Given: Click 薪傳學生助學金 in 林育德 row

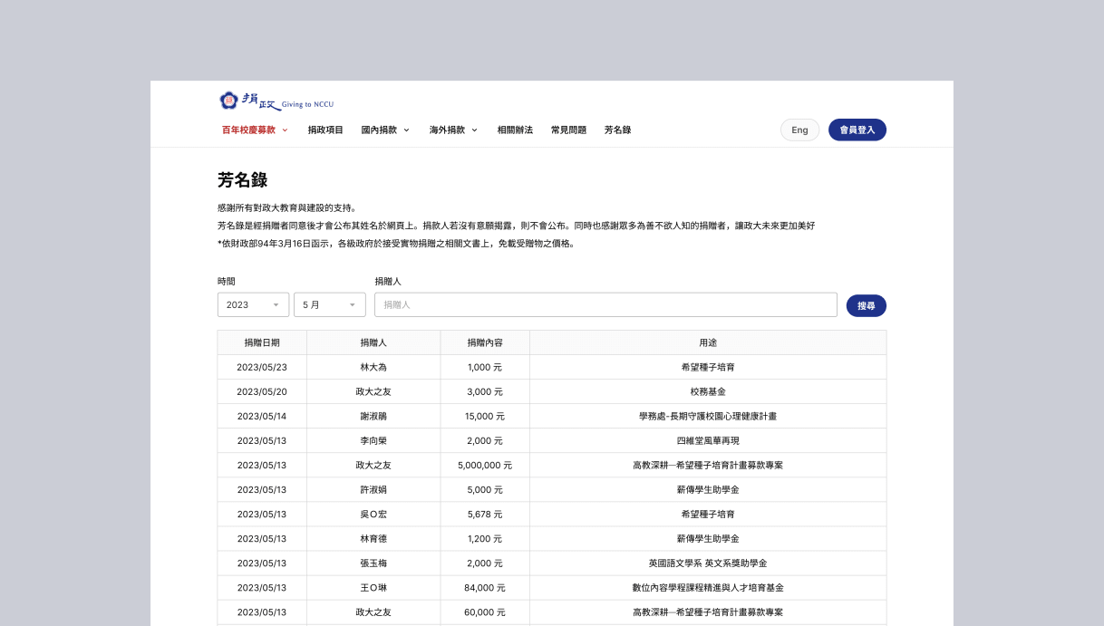Looking at the screenshot, I should pyautogui.click(x=708, y=538).
